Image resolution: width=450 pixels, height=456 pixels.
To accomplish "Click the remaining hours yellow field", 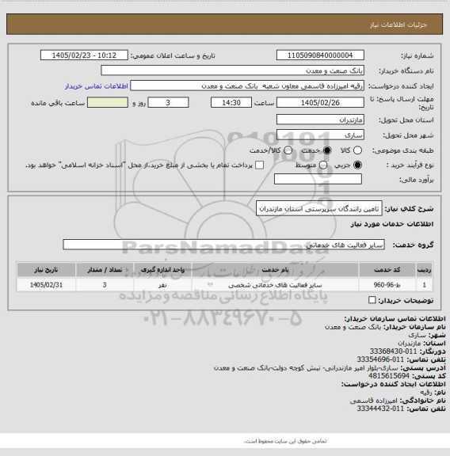I will [x=108, y=103].
